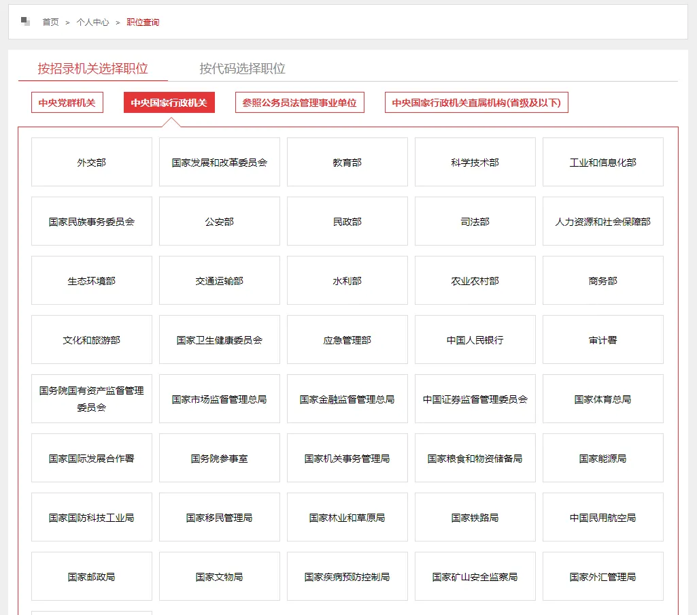Image resolution: width=697 pixels, height=615 pixels.
Task: Open 国家林业和草原局
Action: [x=347, y=517]
